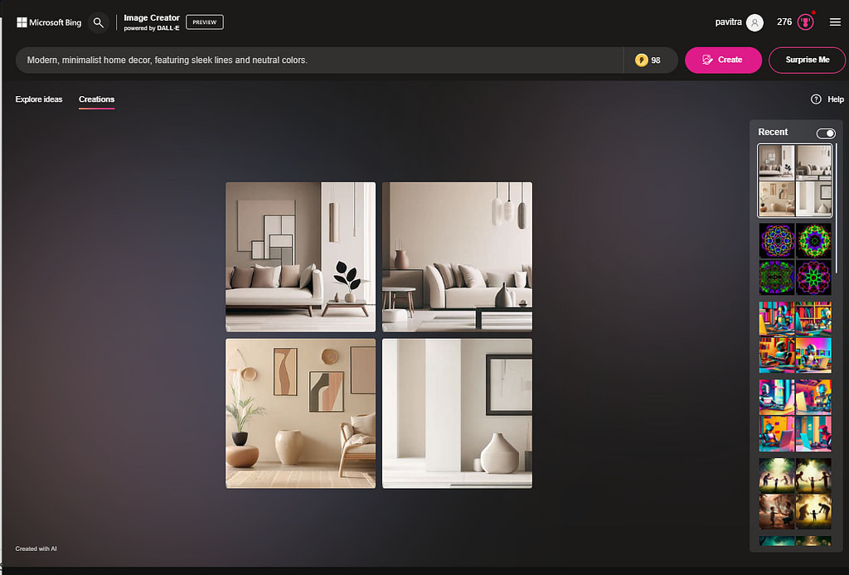Click the PREVIEW badge button
The width and height of the screenshot is (849, 575).
tap(205, 22)
